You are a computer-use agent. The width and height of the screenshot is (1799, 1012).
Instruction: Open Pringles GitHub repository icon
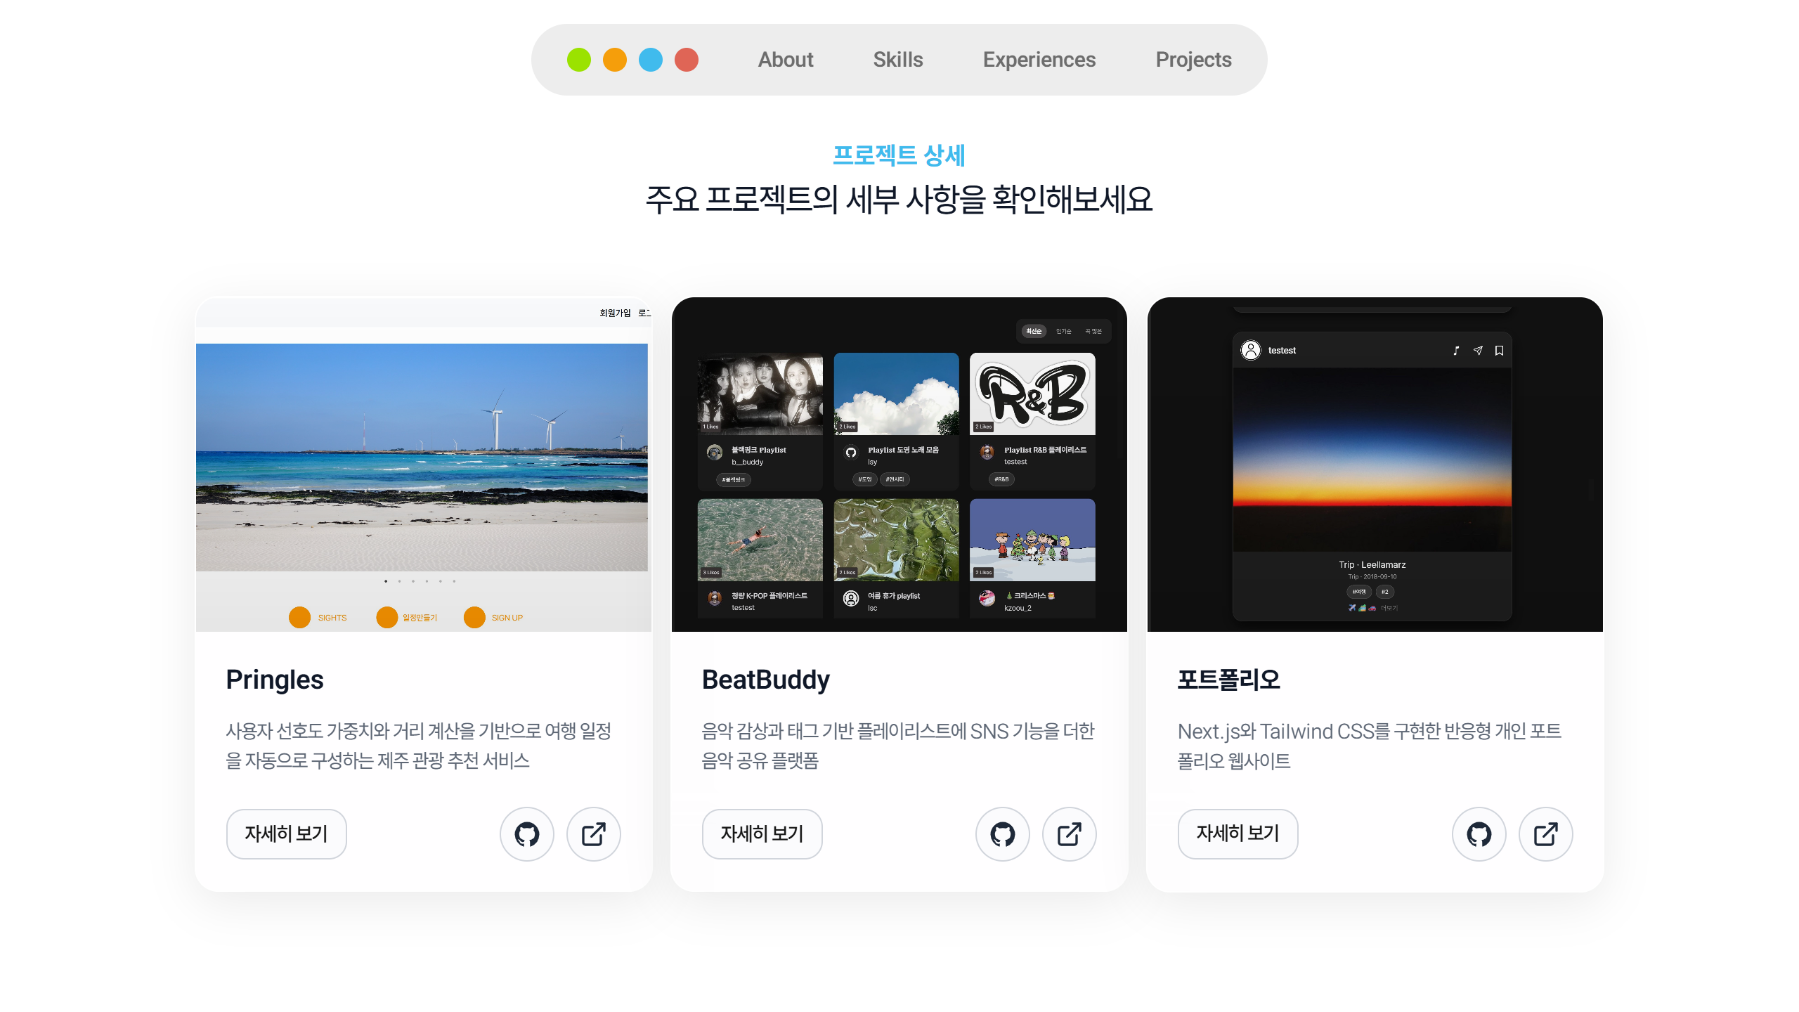pos(526,834)
